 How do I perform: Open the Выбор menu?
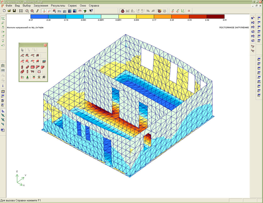coord(27,6)
